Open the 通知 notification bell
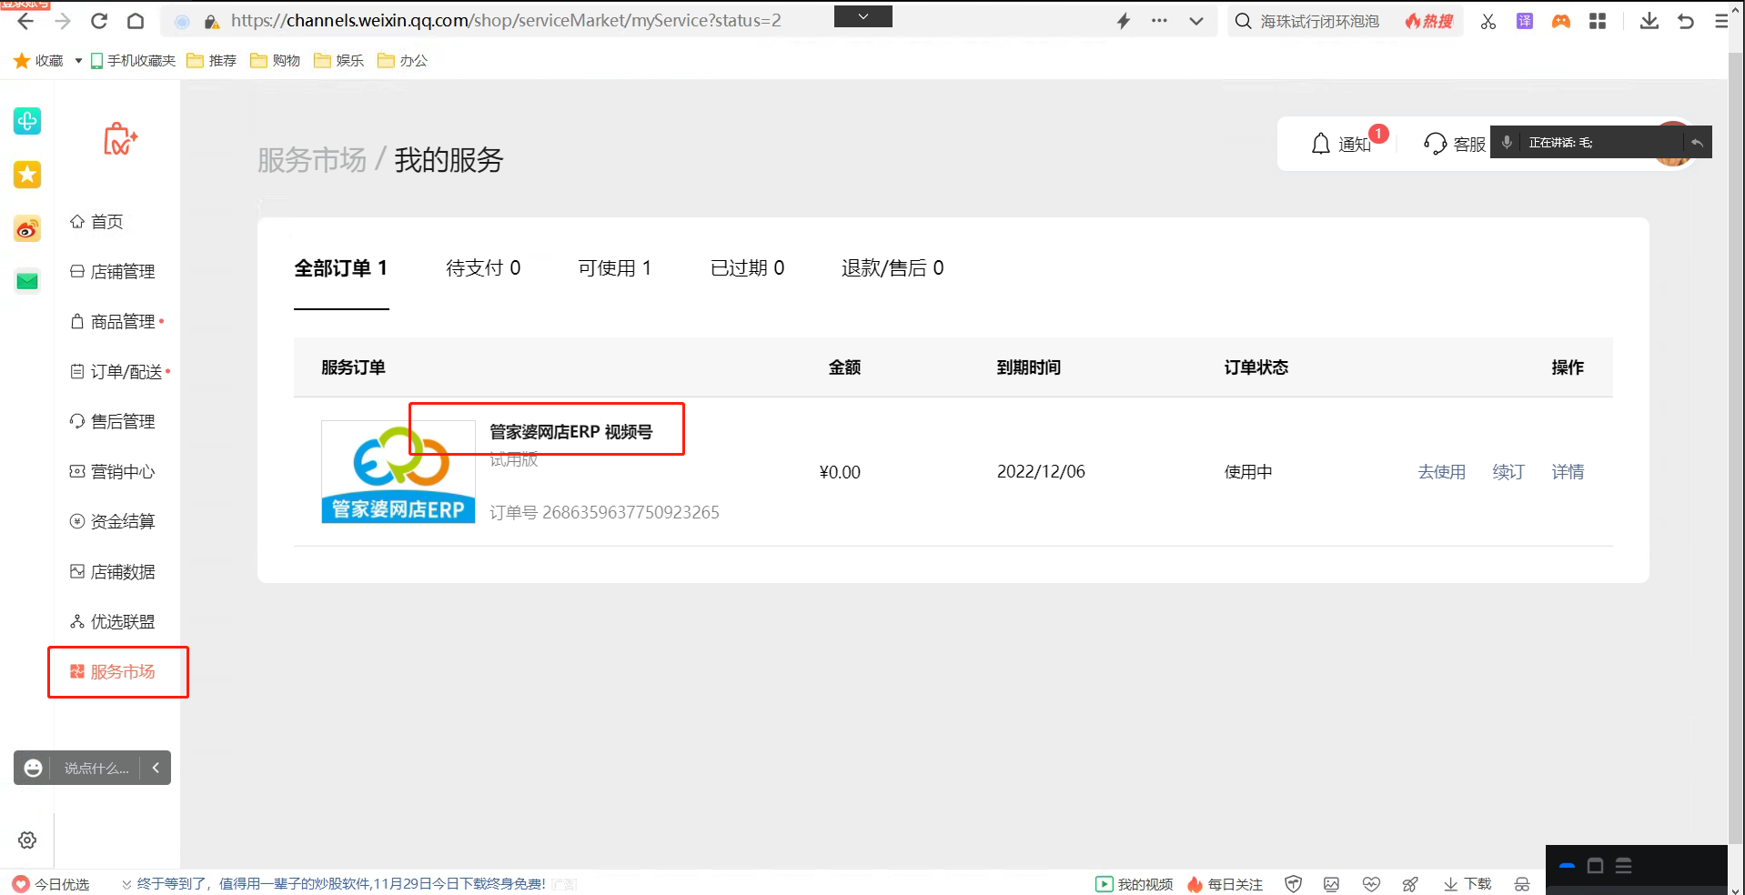The image size is (1745, 895). tap(1341, 144)
